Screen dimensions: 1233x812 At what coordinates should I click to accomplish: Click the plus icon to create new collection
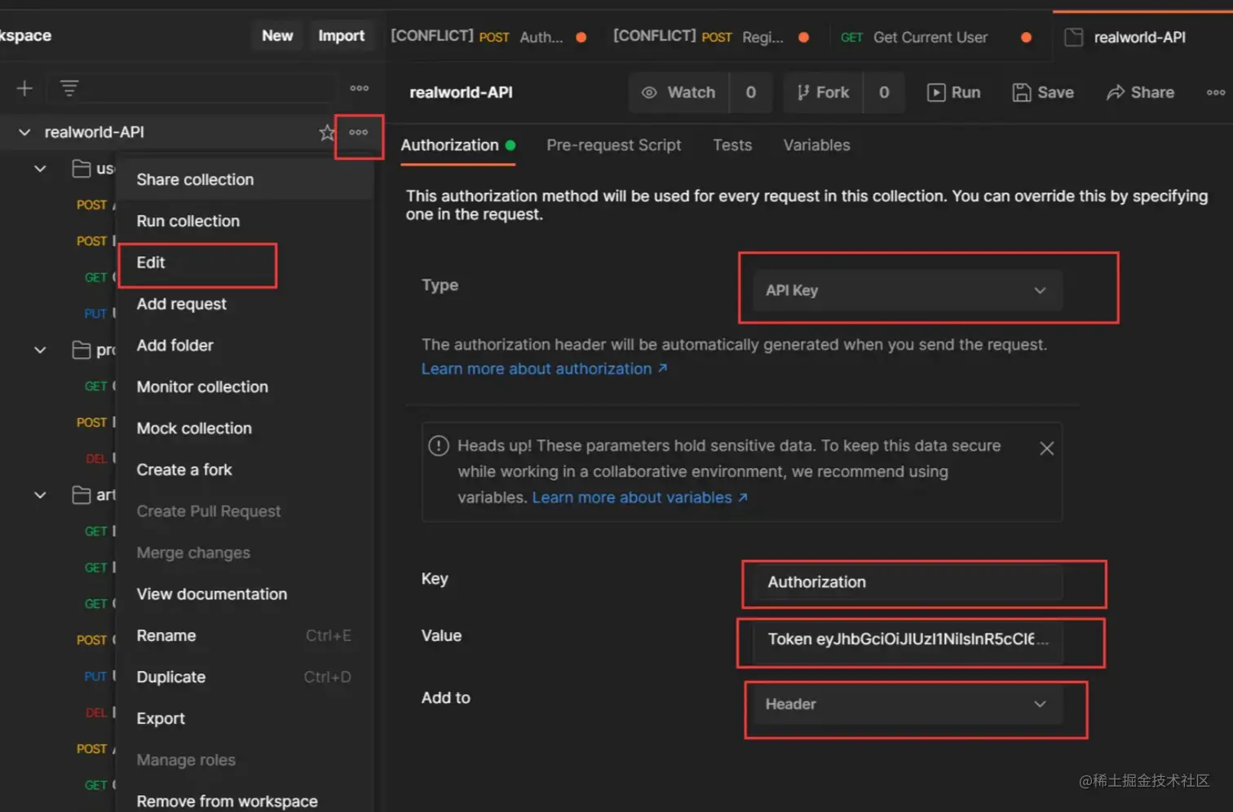coord(24,88)
